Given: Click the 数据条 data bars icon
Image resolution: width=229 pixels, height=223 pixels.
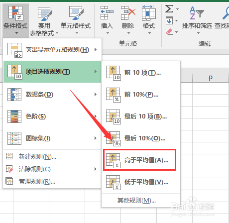Looking at the screenshot, I should coord(14,95).
